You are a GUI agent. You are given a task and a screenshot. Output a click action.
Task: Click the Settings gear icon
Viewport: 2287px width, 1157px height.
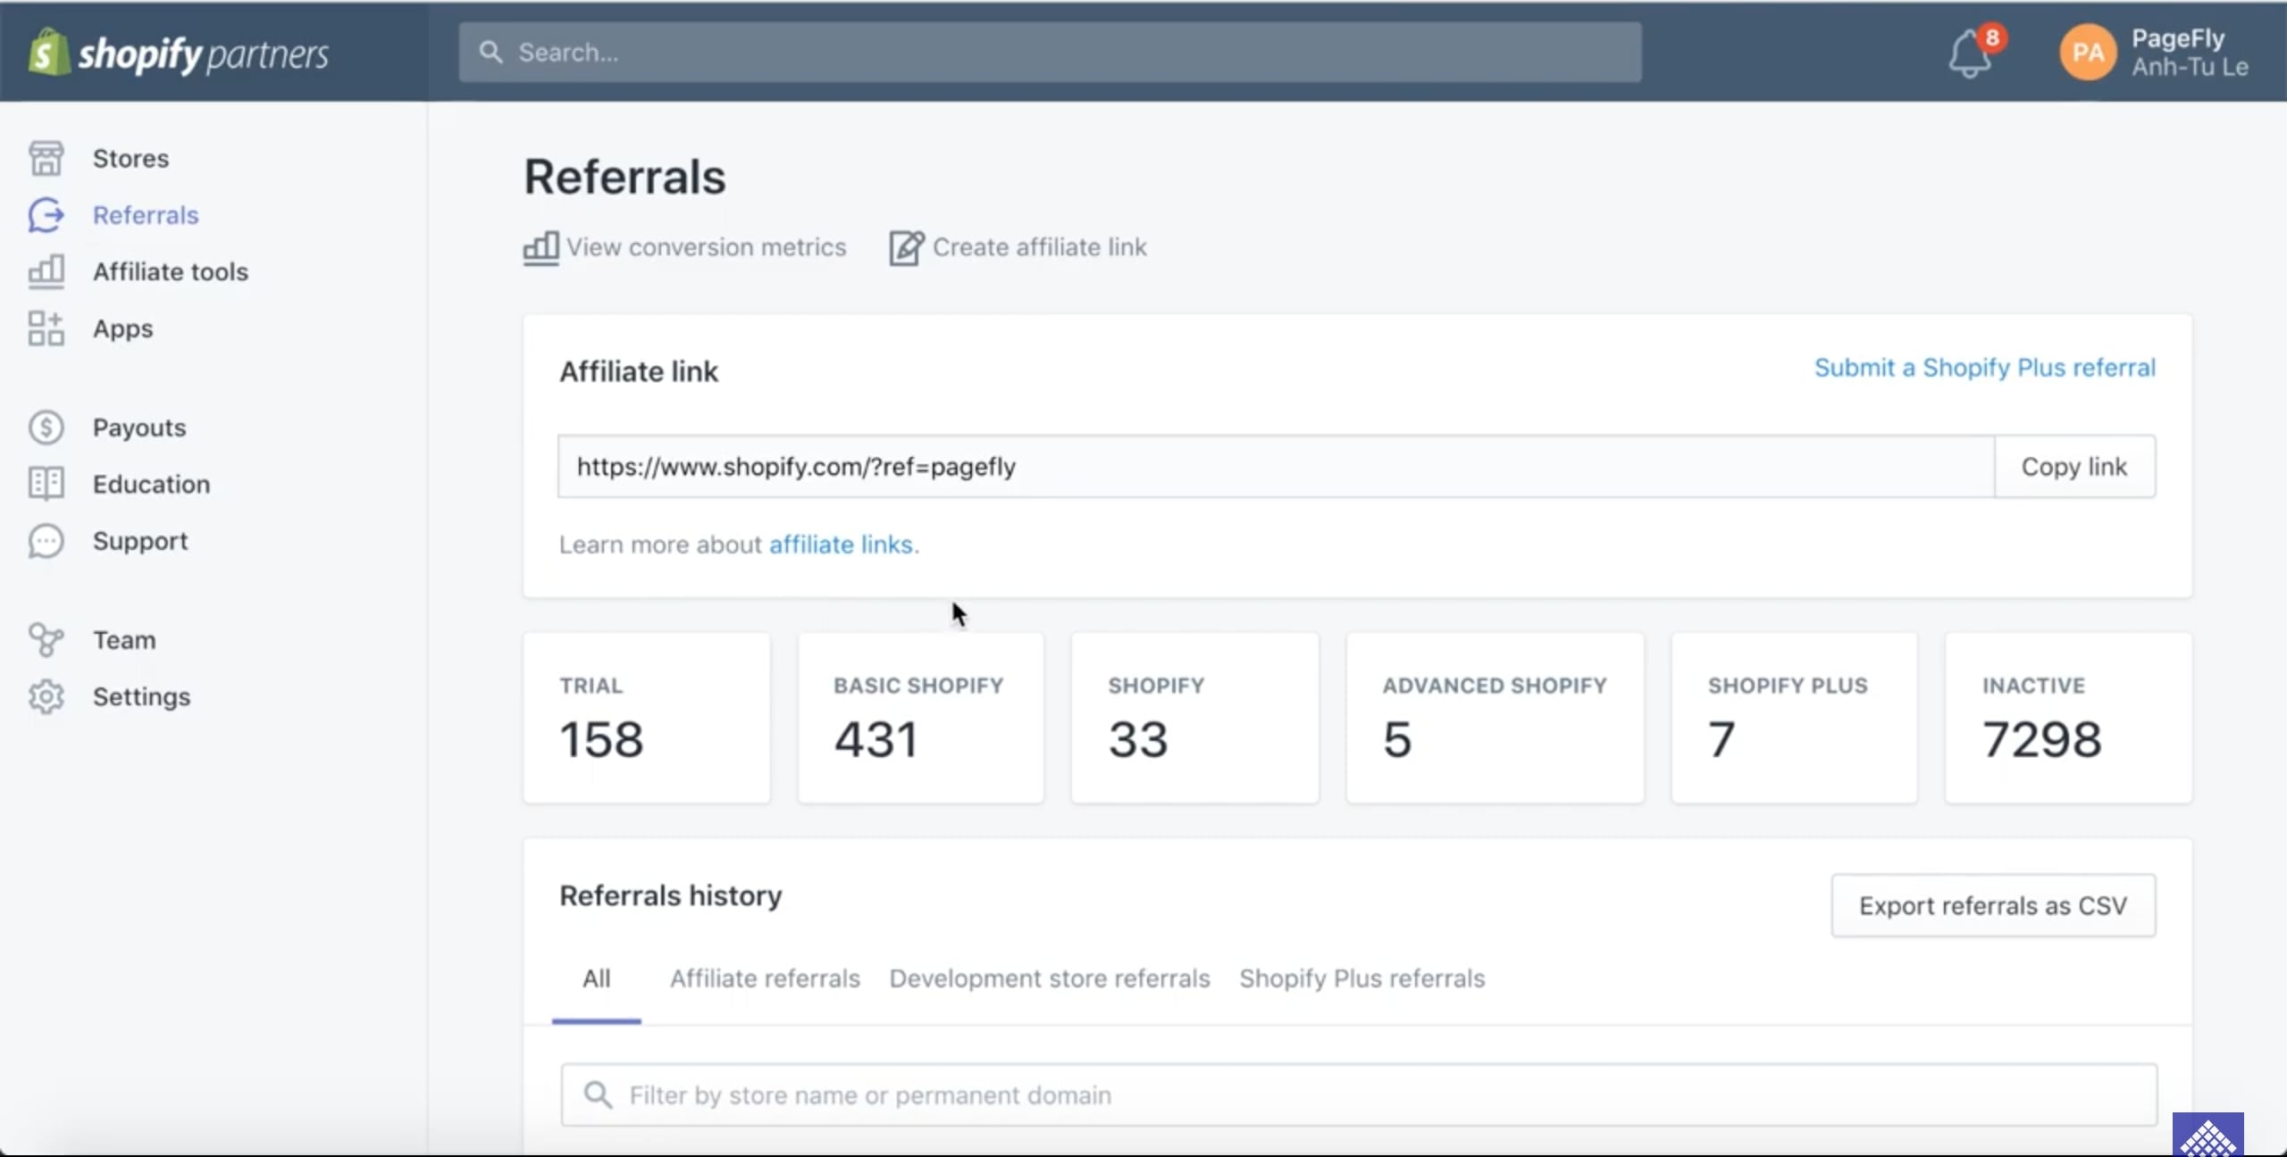(x=46, y=696)
